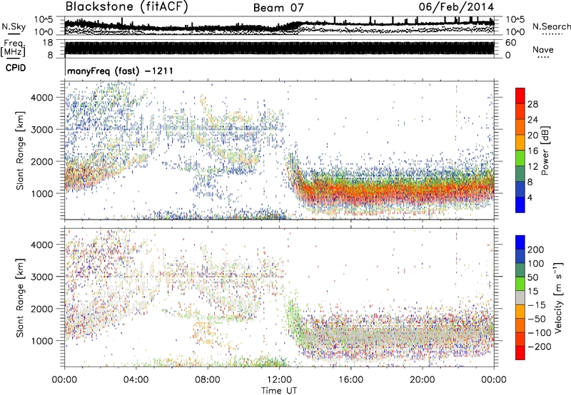This screenshot has height=395, width=571.
Task: Click the velocity colorbar '100' value label
Action: point(536,263)
